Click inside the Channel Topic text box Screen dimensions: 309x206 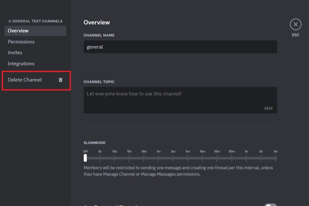(x=180, y=98)
